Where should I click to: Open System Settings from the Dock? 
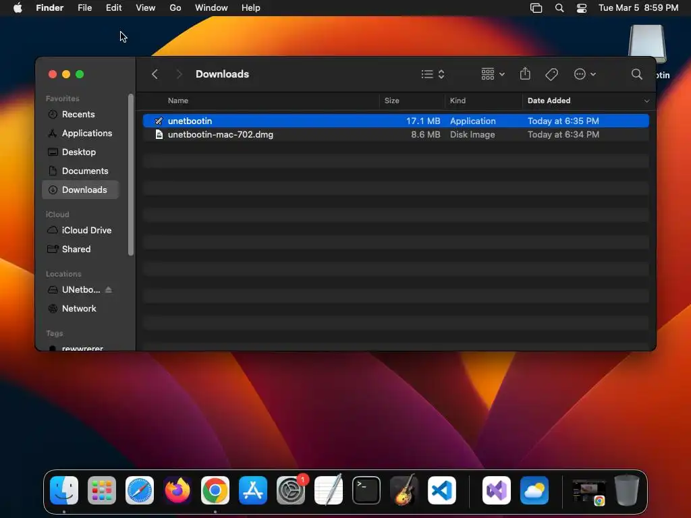[x=291, y=490]
